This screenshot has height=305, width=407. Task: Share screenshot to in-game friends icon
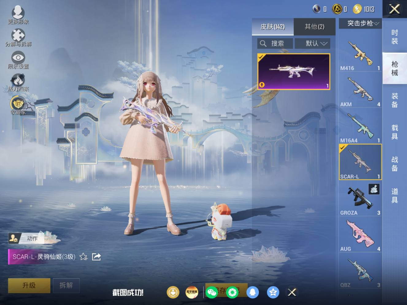[173, 292]
